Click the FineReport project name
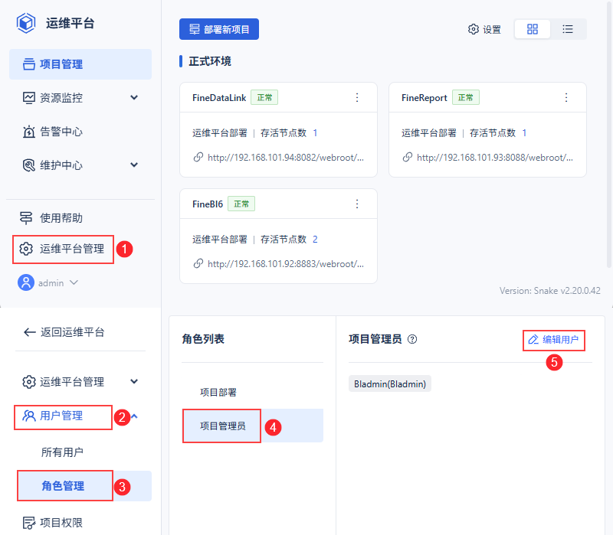613x535 pixels. (x=424, y=98)
